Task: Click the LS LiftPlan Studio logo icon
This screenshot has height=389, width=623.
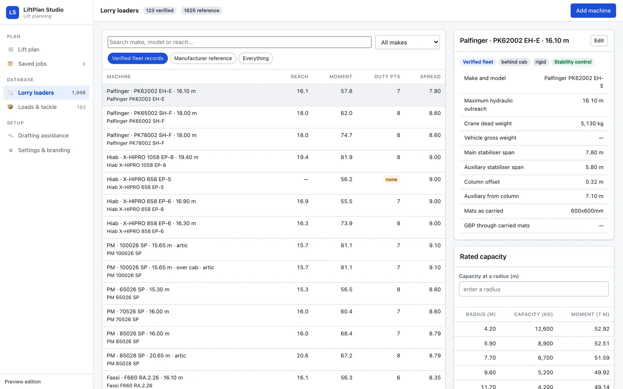Action: (x=12, y=12)
